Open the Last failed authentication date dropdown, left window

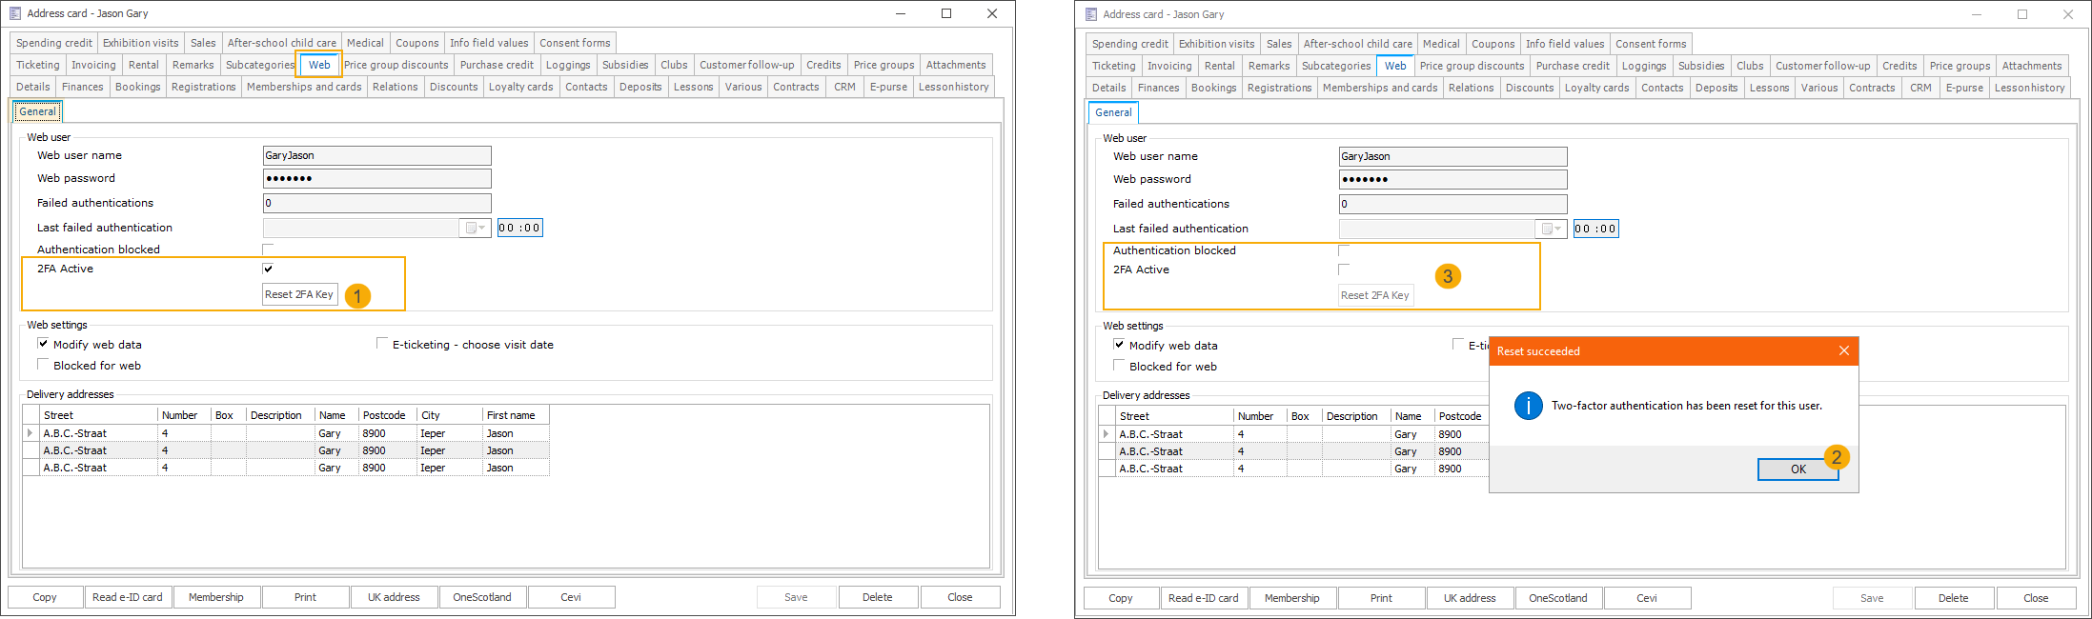click(x=475, y=228)
